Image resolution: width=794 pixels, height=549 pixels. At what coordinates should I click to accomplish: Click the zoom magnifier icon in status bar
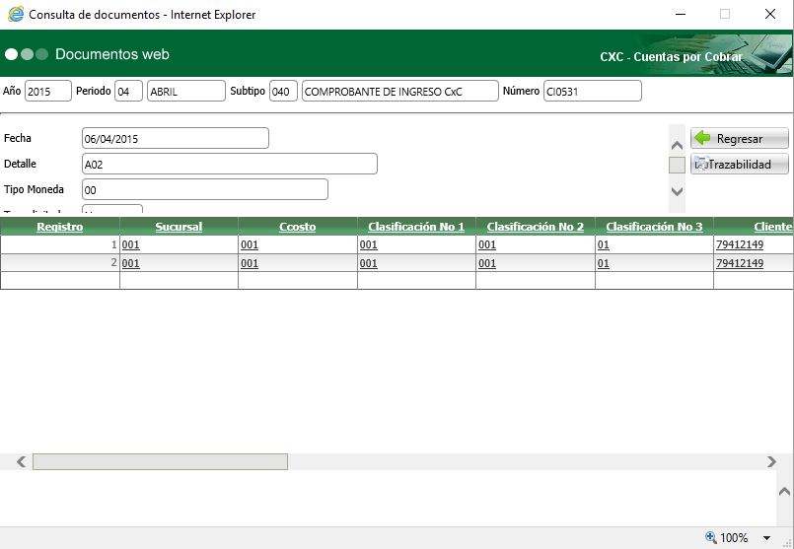[x=710, y=538]
